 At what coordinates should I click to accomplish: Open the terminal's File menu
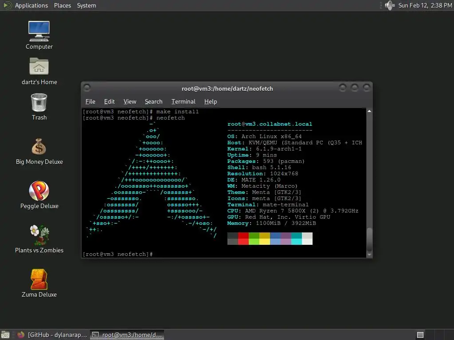(x=90, y=101)
